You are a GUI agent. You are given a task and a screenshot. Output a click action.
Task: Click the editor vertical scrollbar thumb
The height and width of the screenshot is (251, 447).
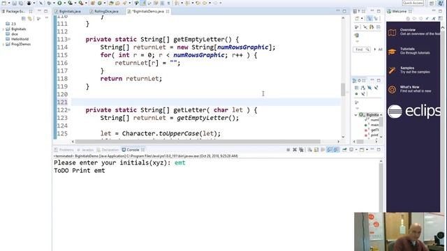click(343, 90)
